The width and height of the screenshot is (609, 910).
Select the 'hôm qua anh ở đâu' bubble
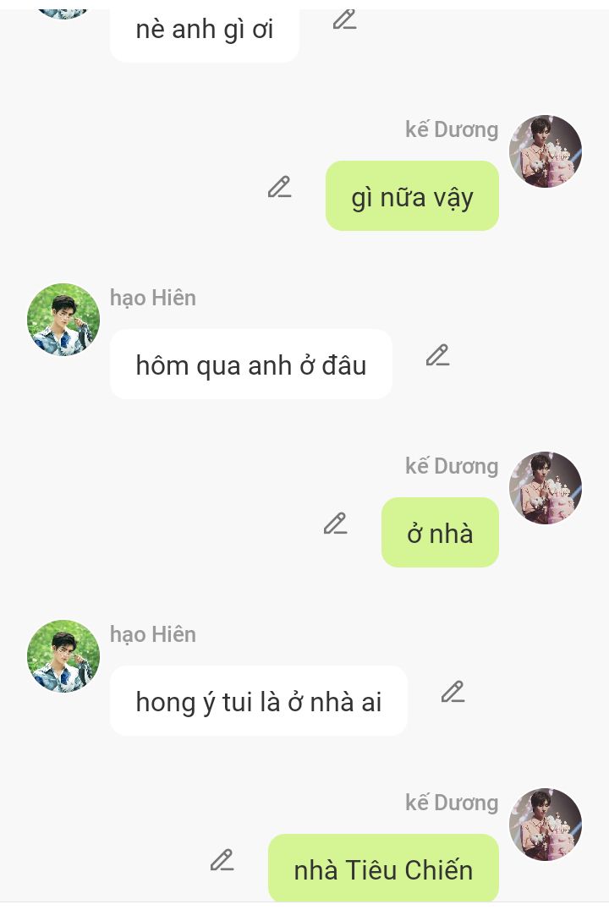(x=251, y=365)
